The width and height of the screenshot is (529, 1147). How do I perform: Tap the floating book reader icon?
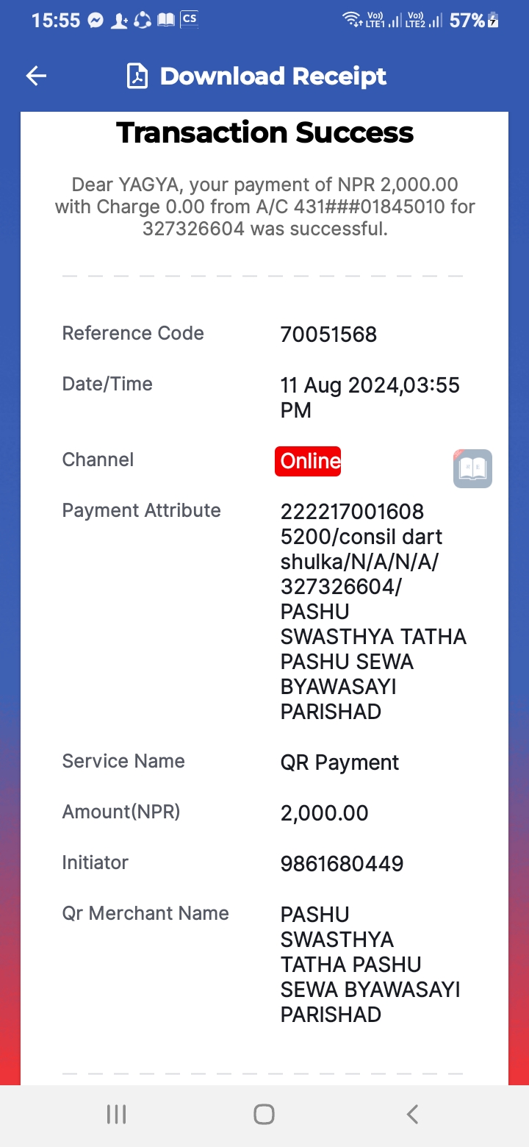tap(472, 468)
